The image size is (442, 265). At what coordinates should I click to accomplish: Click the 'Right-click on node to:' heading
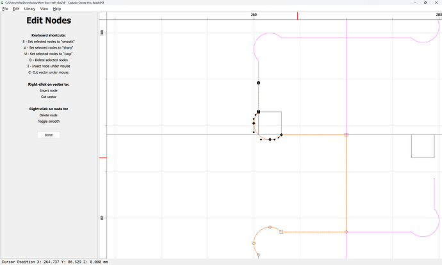(49, 109)
